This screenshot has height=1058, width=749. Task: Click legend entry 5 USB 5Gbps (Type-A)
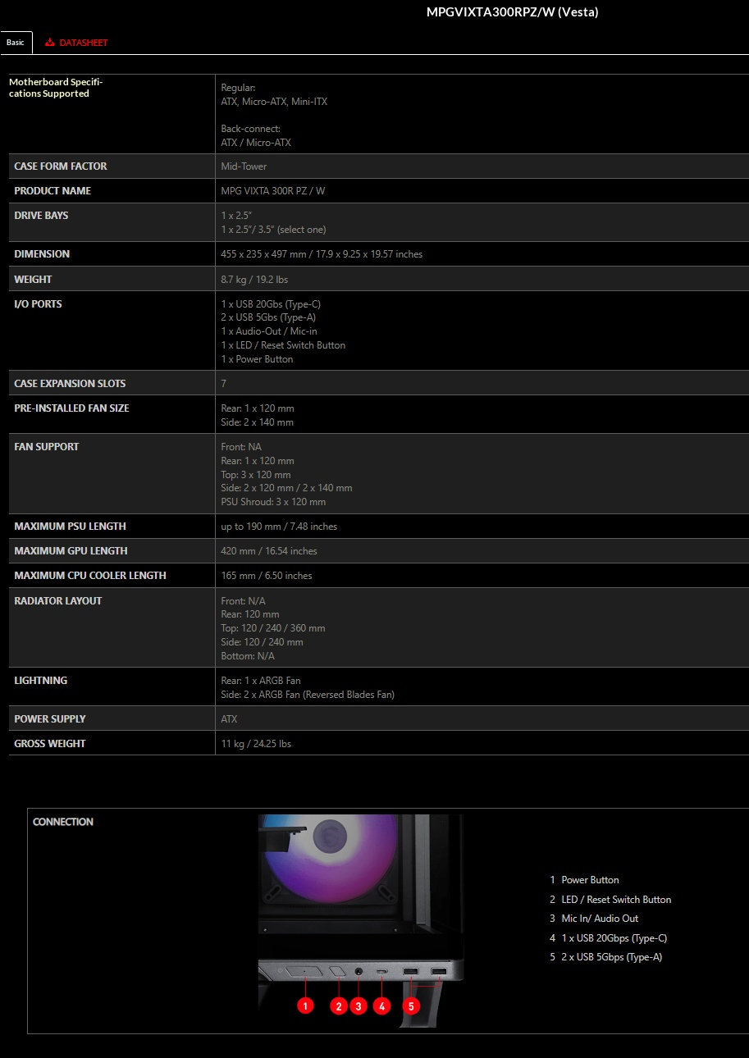(606, 957)
